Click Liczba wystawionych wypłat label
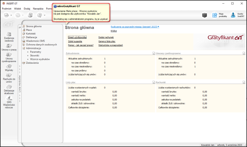The height and width of the screenshot is (147, 247). pyautogui.click(x=82, y=88)
